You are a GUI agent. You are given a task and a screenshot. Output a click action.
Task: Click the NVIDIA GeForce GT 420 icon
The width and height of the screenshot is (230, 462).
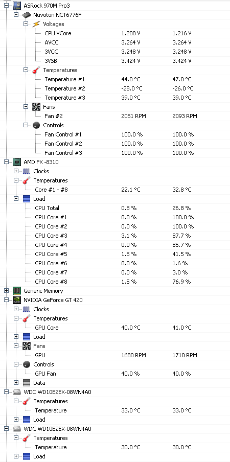click(17, 300)
